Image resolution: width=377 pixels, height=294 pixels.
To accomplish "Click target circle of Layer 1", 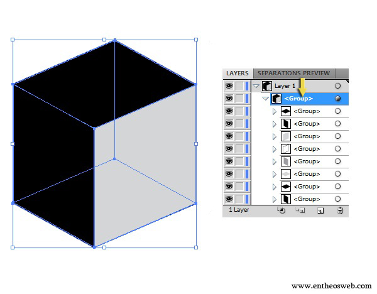I will click(338, 86).
